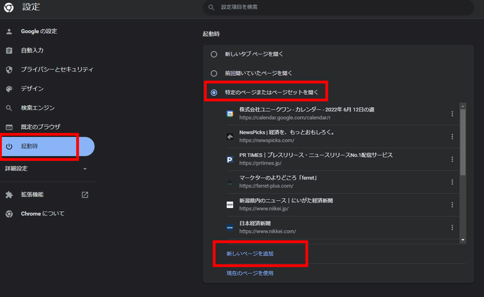Image resolution: width=484 pixels, height=297 pixels.
Task: Click the page list scrollbar down arrow
Action: 463,240
